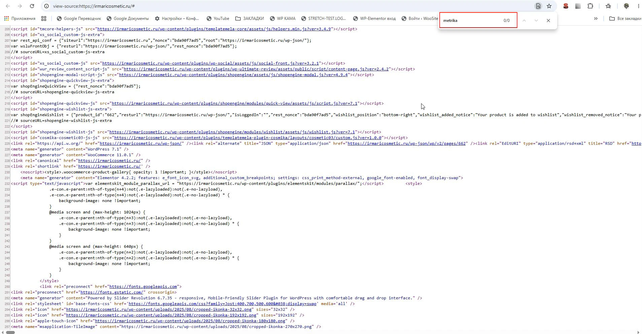
Task: Bookmark this page with the star icon
Action: tap(549, 6)
